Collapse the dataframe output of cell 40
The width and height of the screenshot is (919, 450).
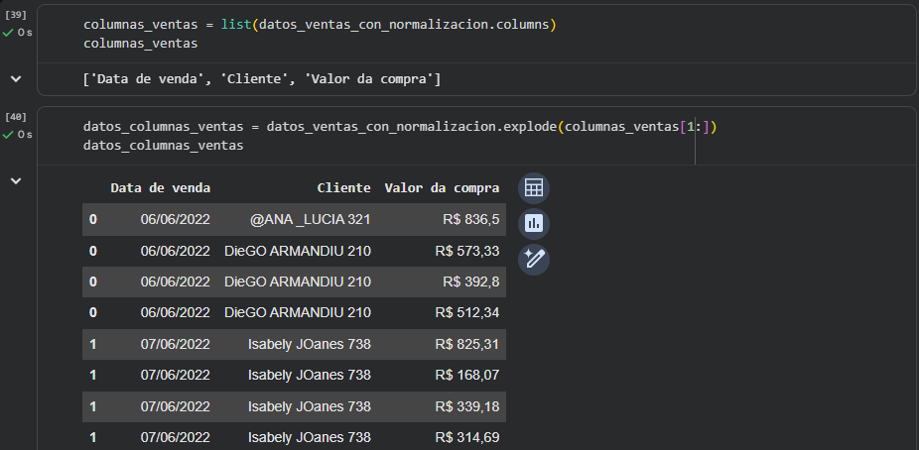pyautogui.click(x=16, y=180)
